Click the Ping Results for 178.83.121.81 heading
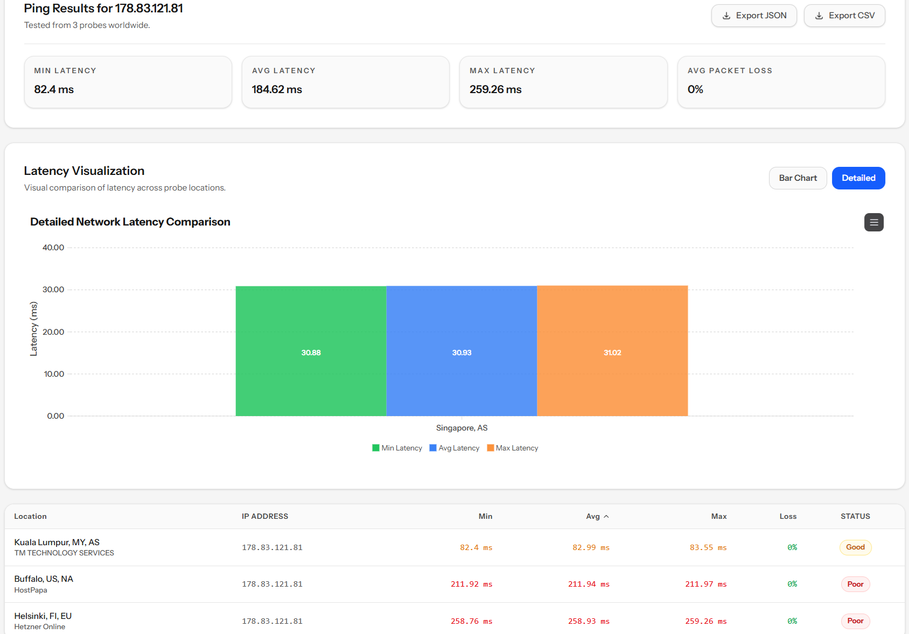 coord(103,9)
